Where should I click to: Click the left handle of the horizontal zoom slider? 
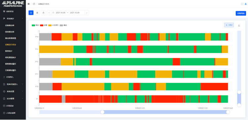pyautogui.click(x=103, y=112)
